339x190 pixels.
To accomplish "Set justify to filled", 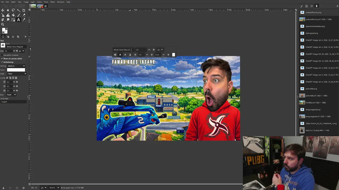I will click(x=16, y=78).
